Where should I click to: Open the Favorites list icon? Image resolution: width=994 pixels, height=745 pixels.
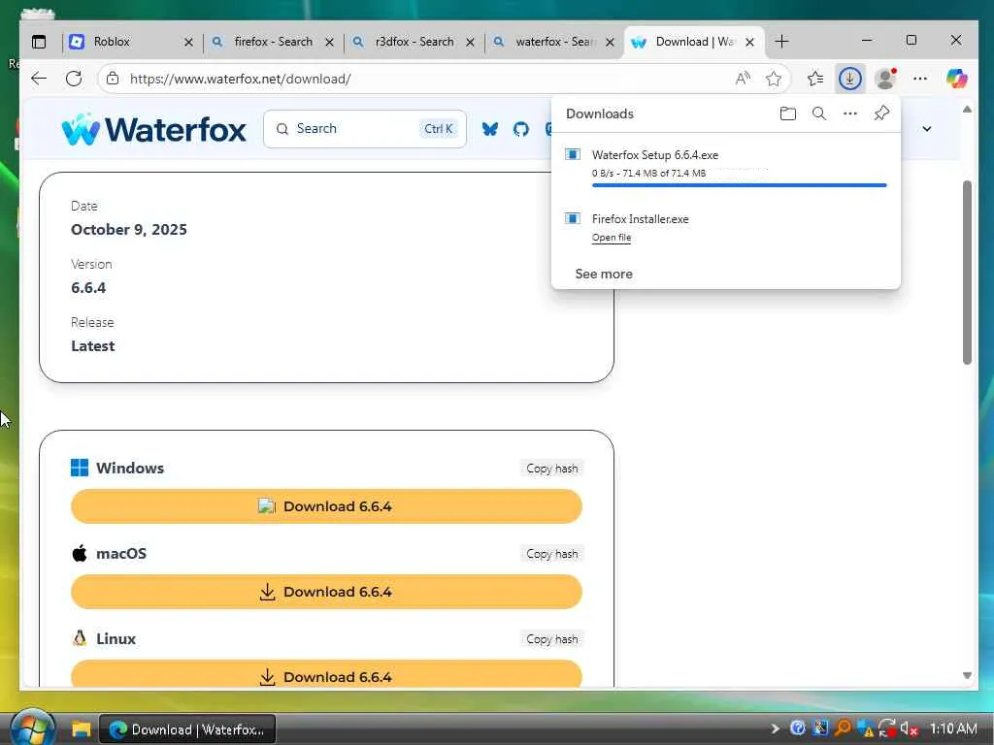tap(815, 79)
